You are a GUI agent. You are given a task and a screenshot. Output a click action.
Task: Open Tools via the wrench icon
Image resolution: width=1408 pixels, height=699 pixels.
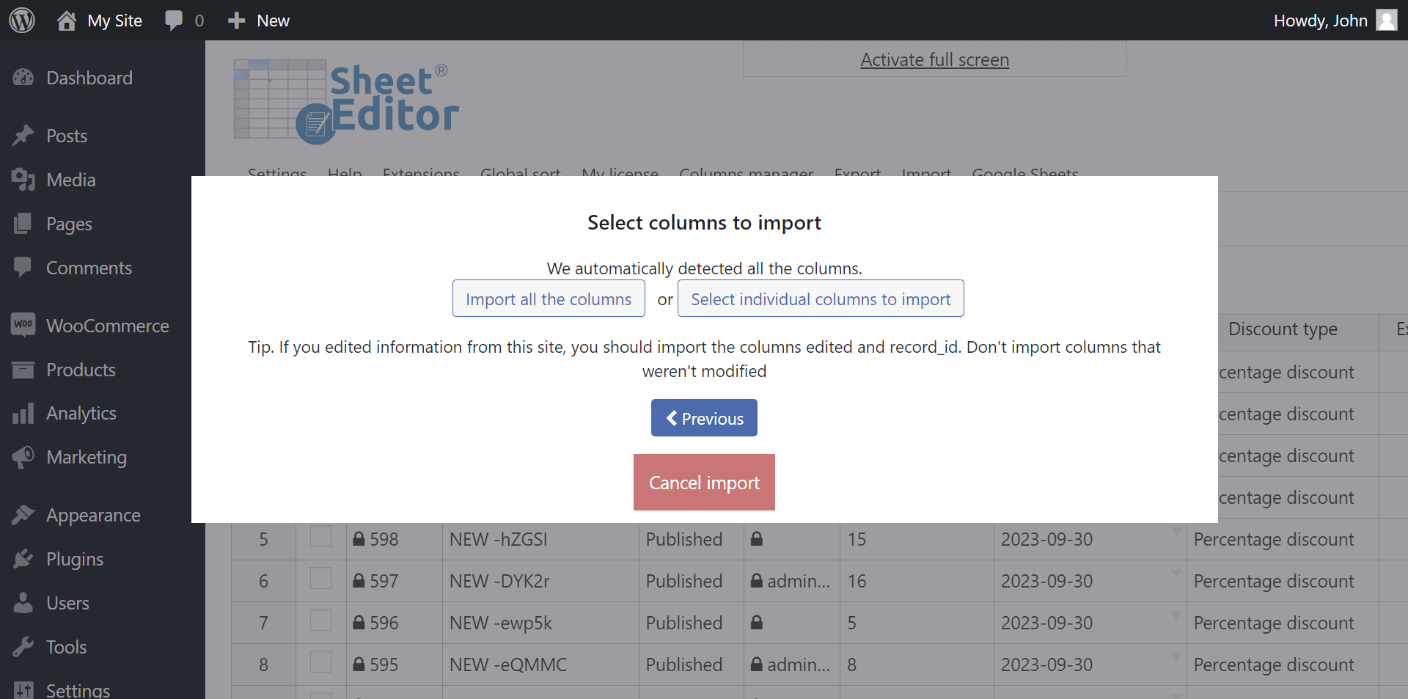(24, 647)
